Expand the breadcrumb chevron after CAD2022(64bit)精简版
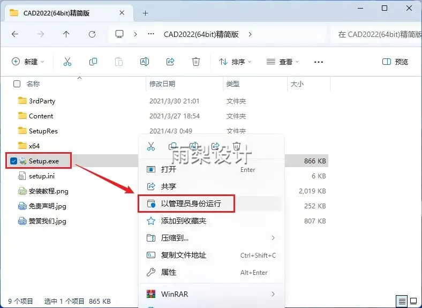This screenshot has height=308, width=422. 250,34
